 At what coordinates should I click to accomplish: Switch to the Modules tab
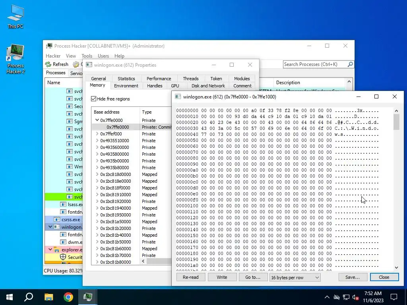[x=242, y=79]
